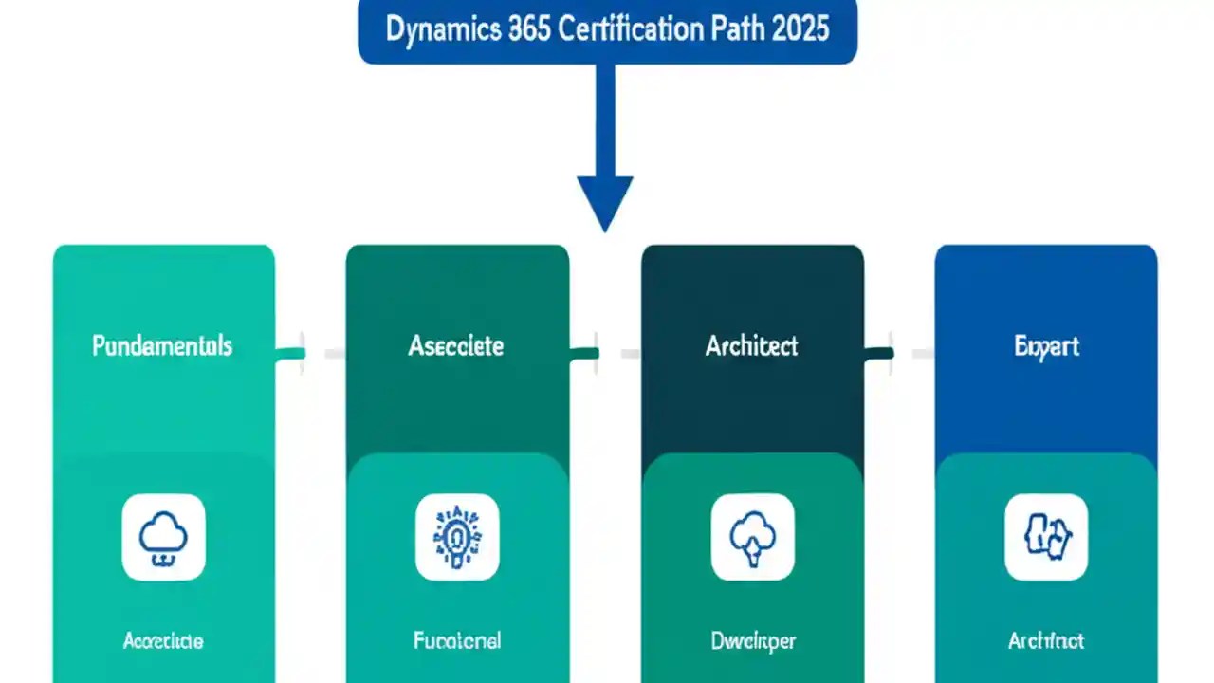This screenshot has height=683, width=1214.
Task: Expand the Expert card details
Action: point(1045,346)
